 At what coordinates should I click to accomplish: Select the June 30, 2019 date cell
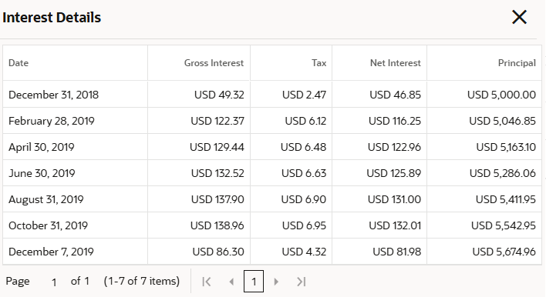point(76,173)
